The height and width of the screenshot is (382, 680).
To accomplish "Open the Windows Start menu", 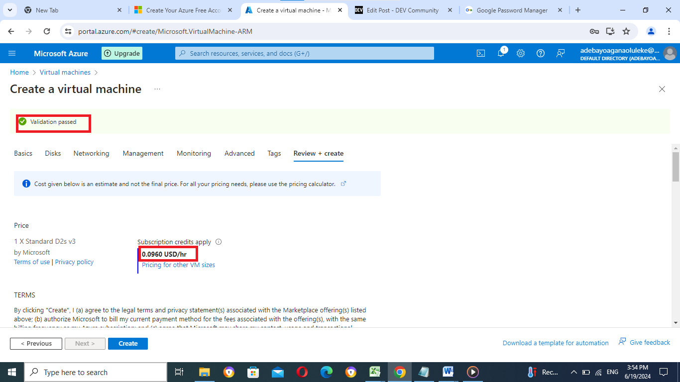I will coord(12,372).
